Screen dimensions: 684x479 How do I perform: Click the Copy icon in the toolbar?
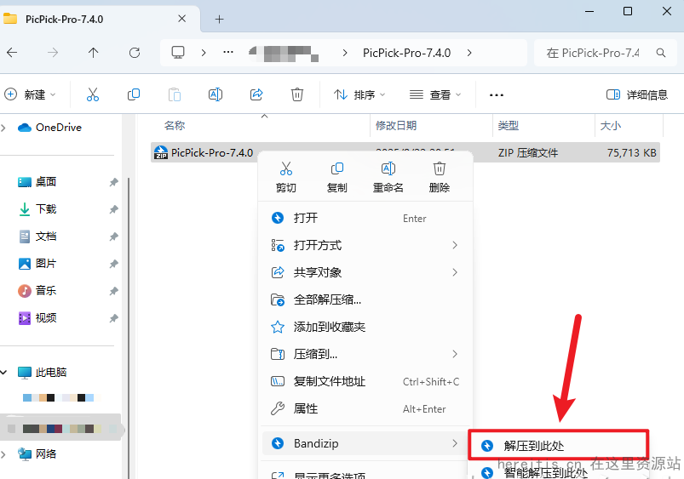[134, 94]
